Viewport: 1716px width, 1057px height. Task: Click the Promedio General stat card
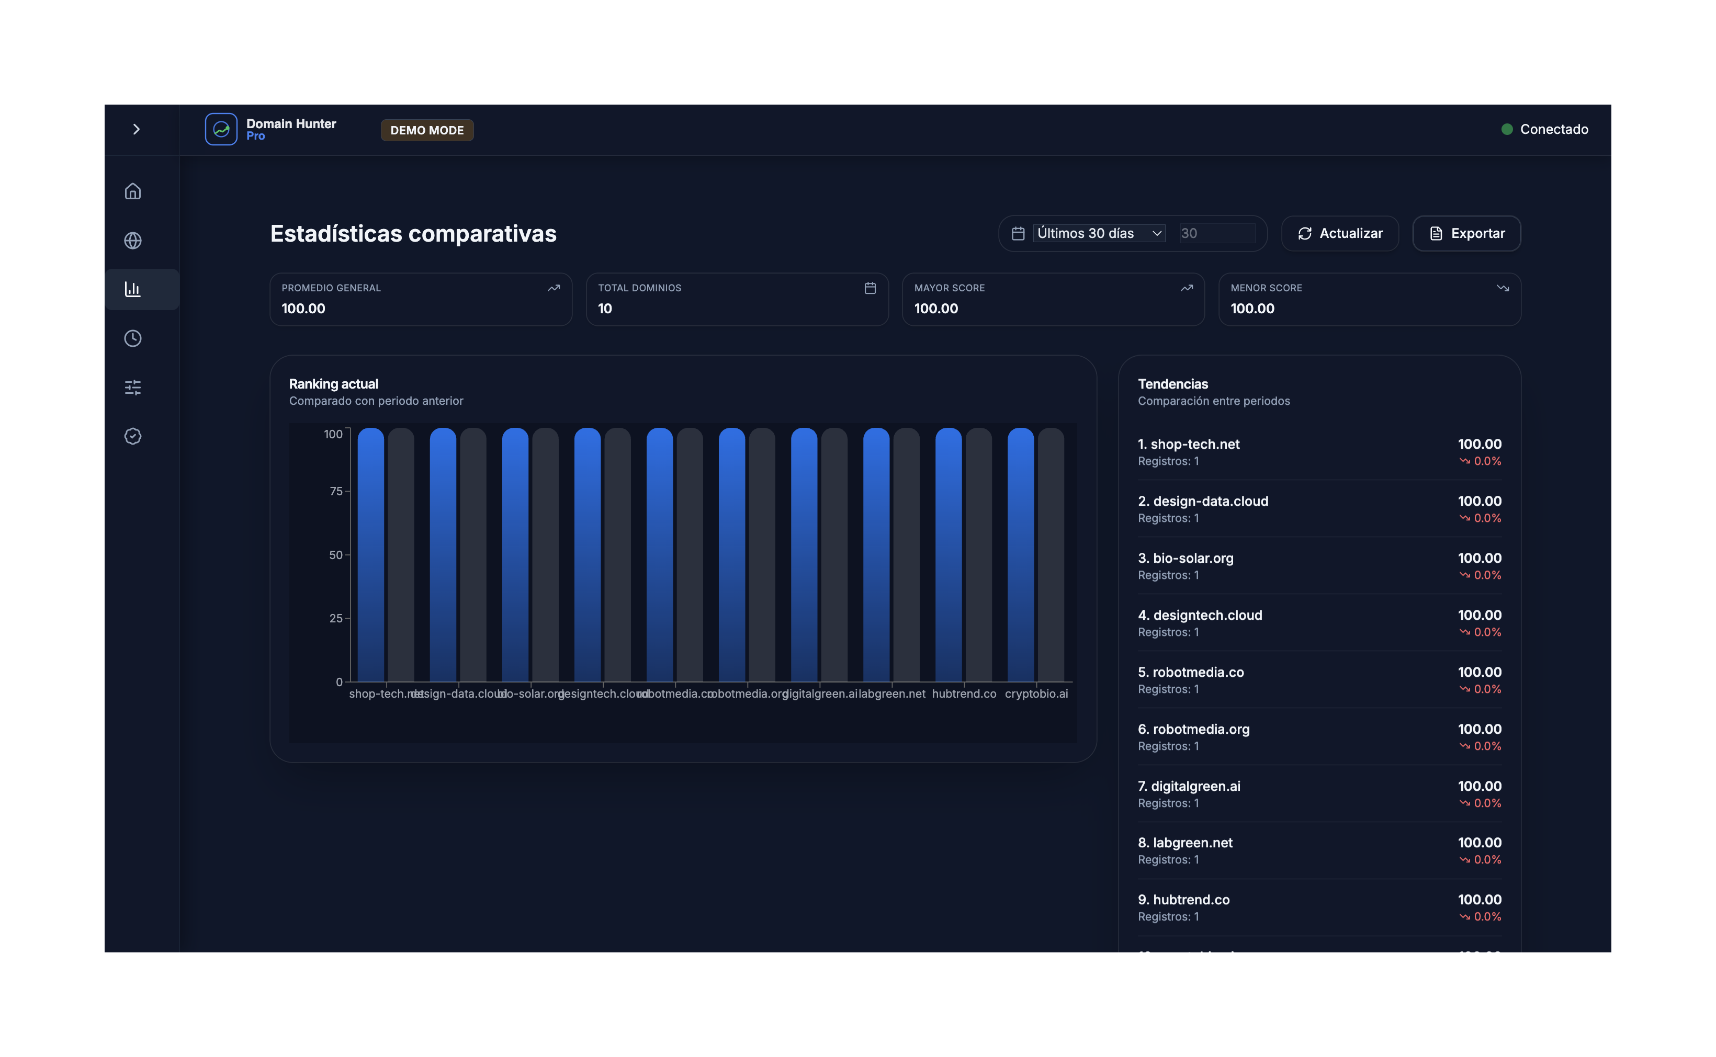pyautogui.click(x=420, y=299)
